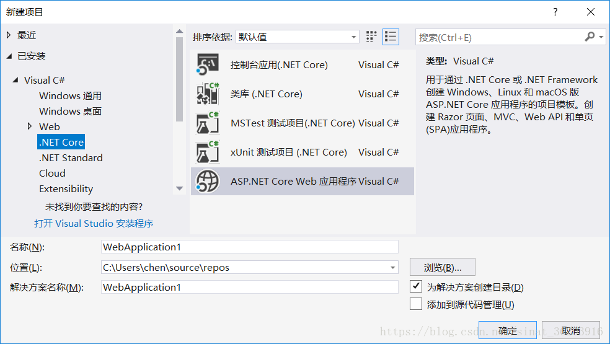The width and height of the screenshot is (610, 344).
Task: Select the Extensibility category
Action: pyautogui.click(x=66, y=189)
